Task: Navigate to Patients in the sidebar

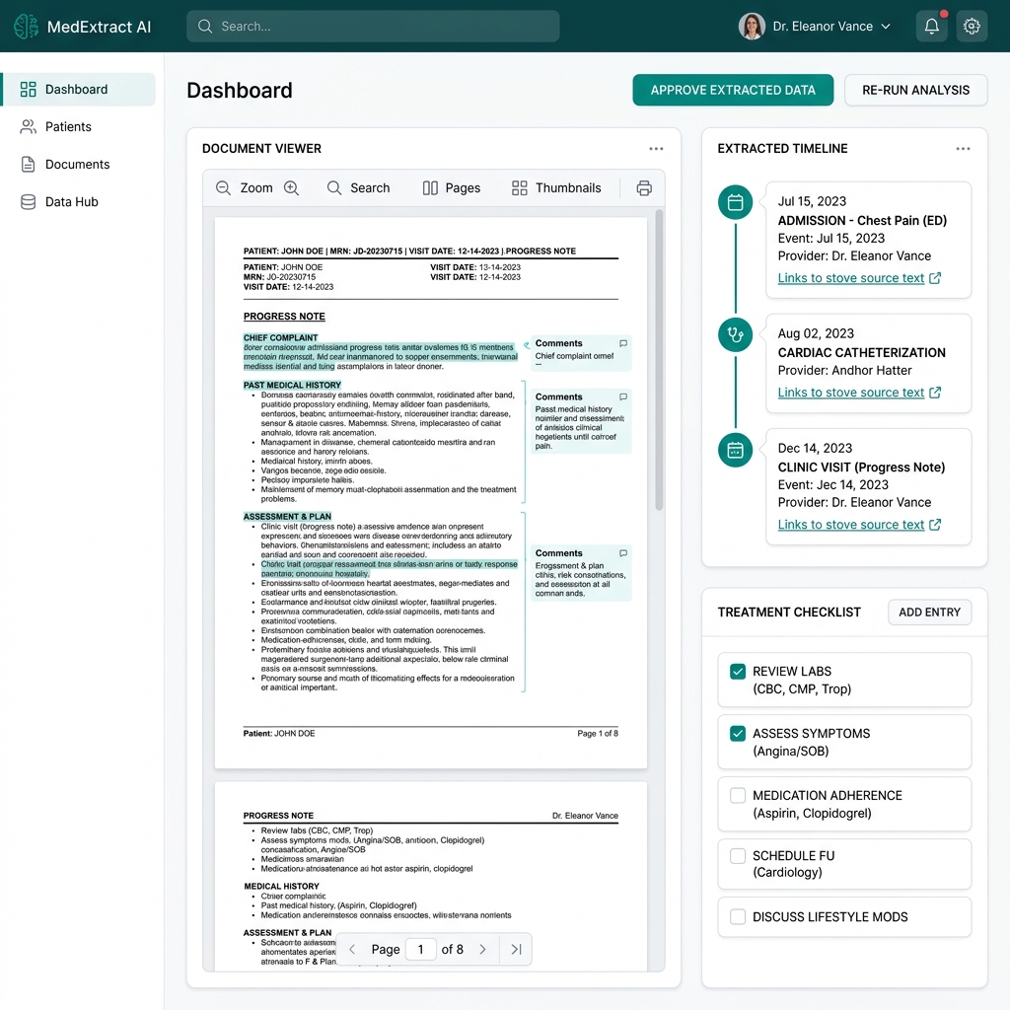Action: [x=68, y=127]
